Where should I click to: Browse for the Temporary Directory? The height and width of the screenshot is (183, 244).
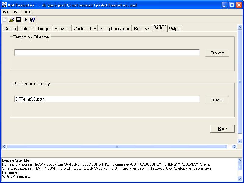217,53
